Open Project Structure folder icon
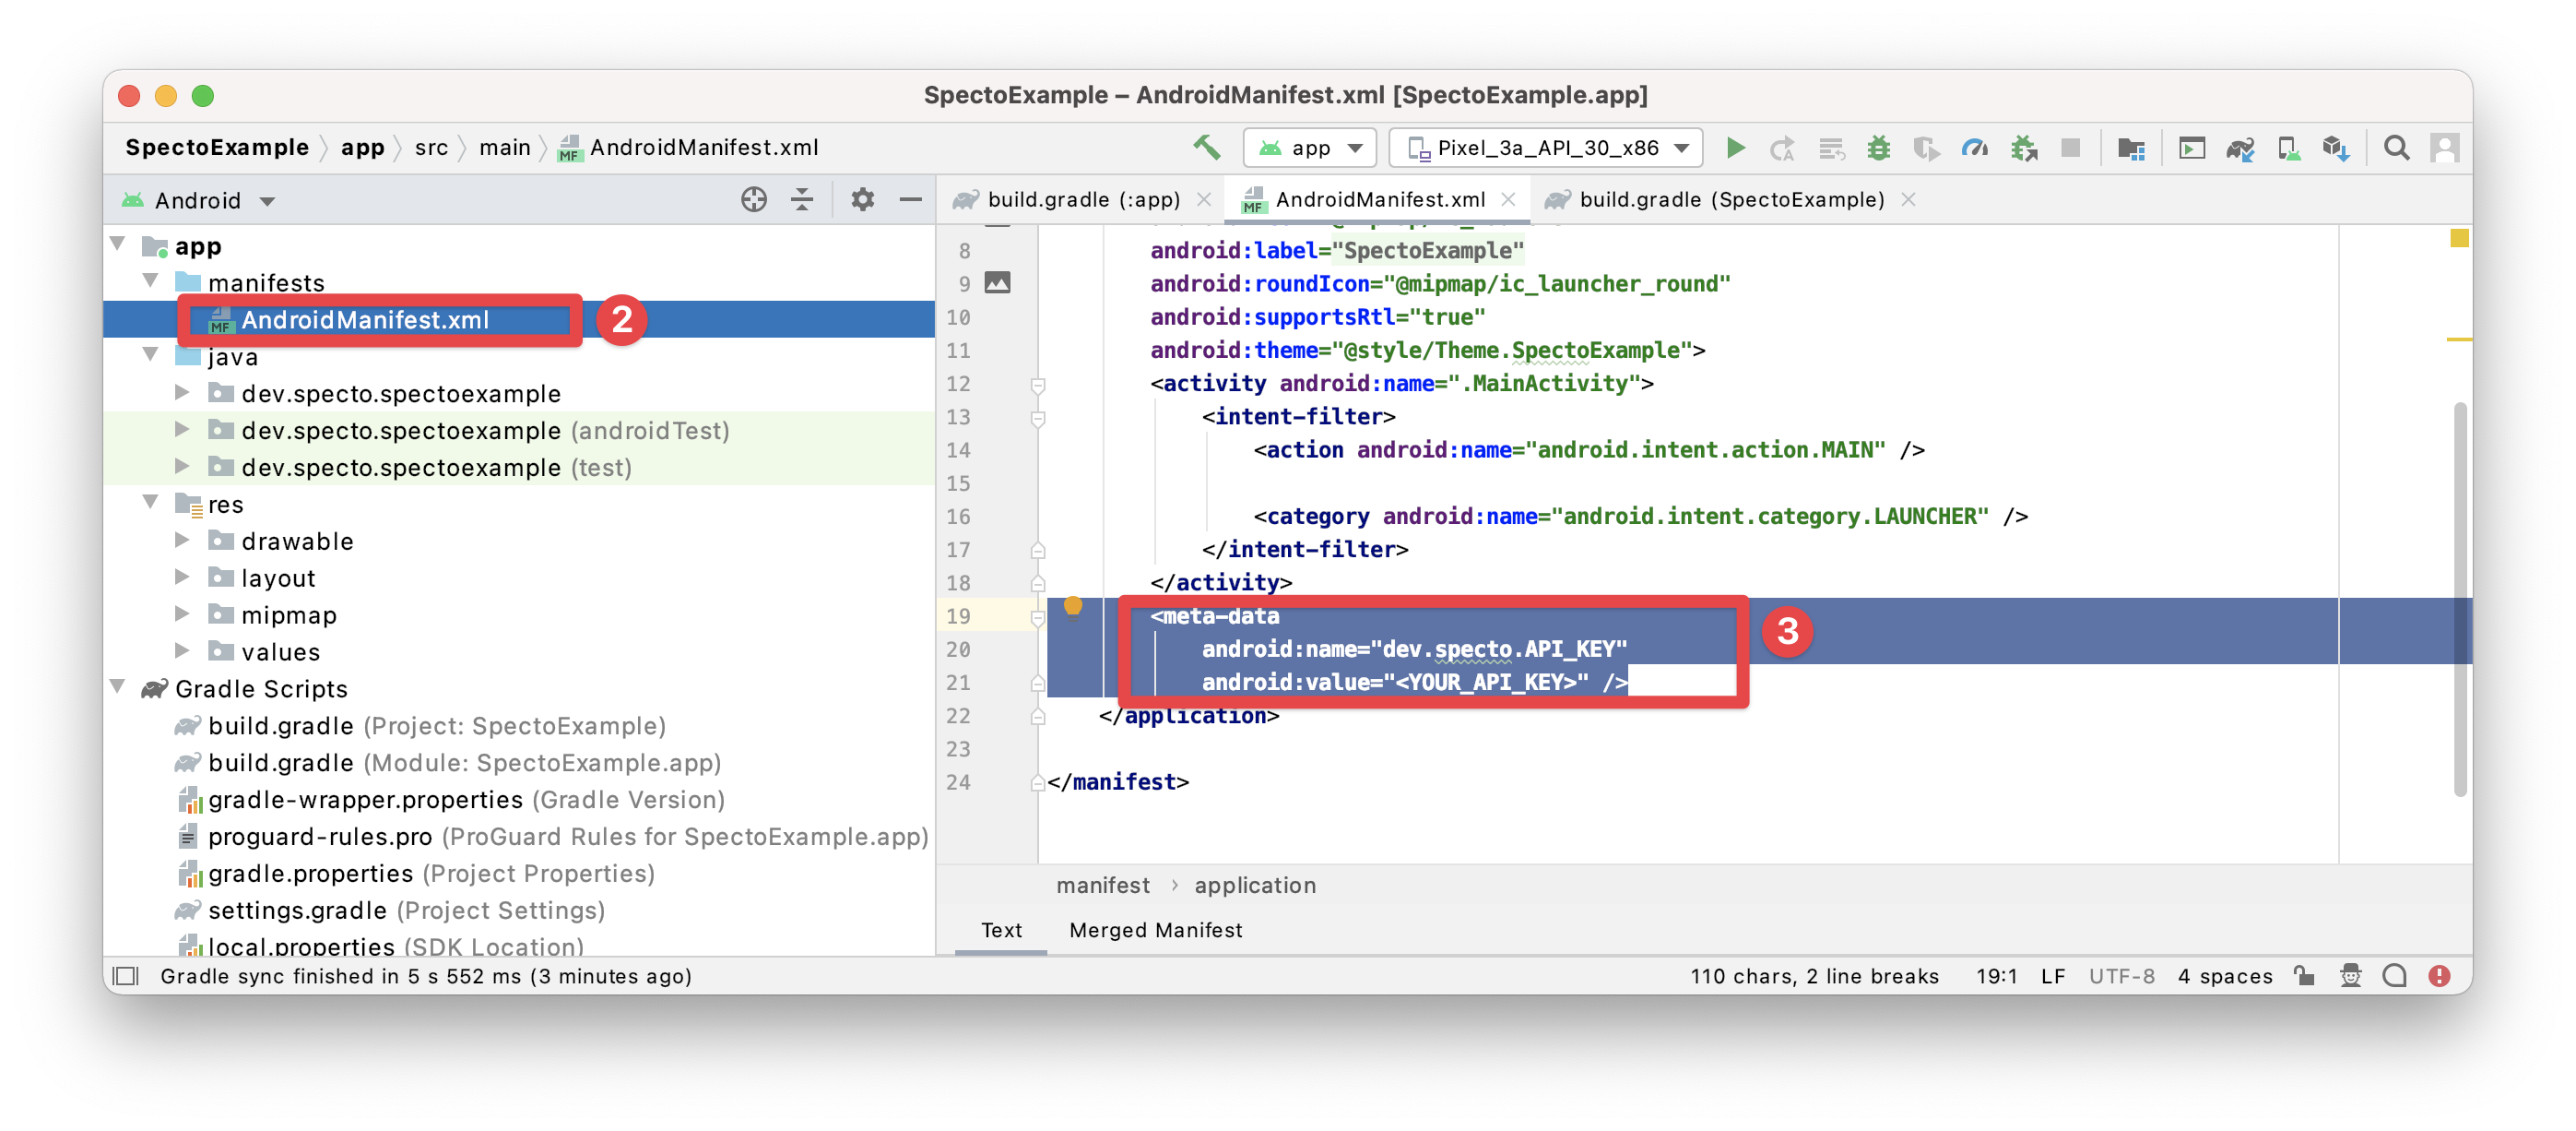Image resolution: width=2576 pixels, height=1131 pixels. pos(2131,149)
